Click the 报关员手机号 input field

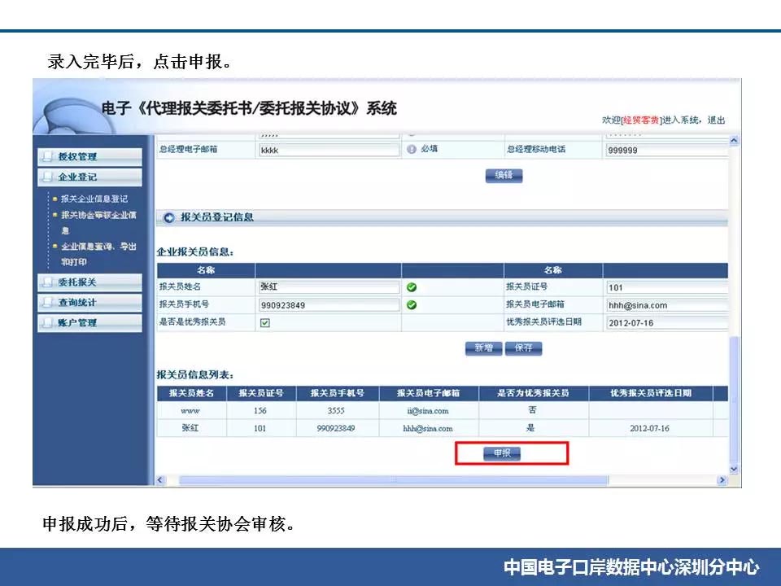coord(329,305)
